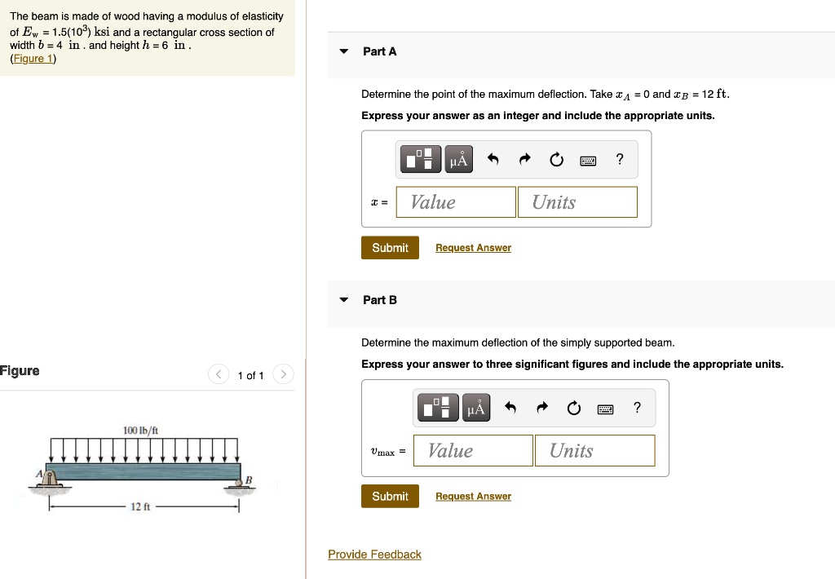This screenshot has height=579, width=835.
Task: Open the keyboard shortcuts icon in Part A
Action: (x=588, y=159)
